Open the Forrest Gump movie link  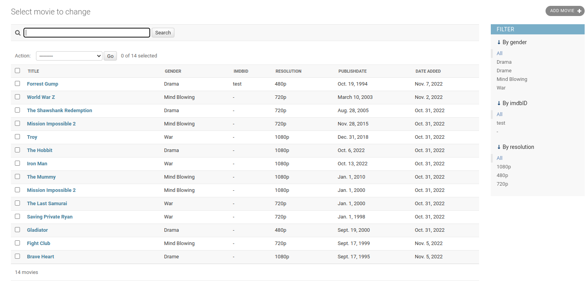pyautogui.click(x=43, y=84)
